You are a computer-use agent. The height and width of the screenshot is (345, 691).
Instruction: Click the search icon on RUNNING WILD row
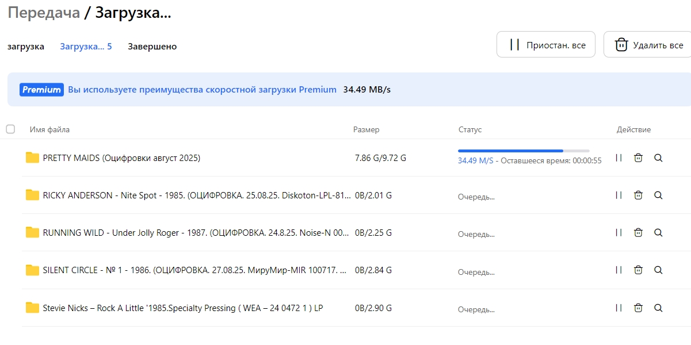(x=658, y=232)
